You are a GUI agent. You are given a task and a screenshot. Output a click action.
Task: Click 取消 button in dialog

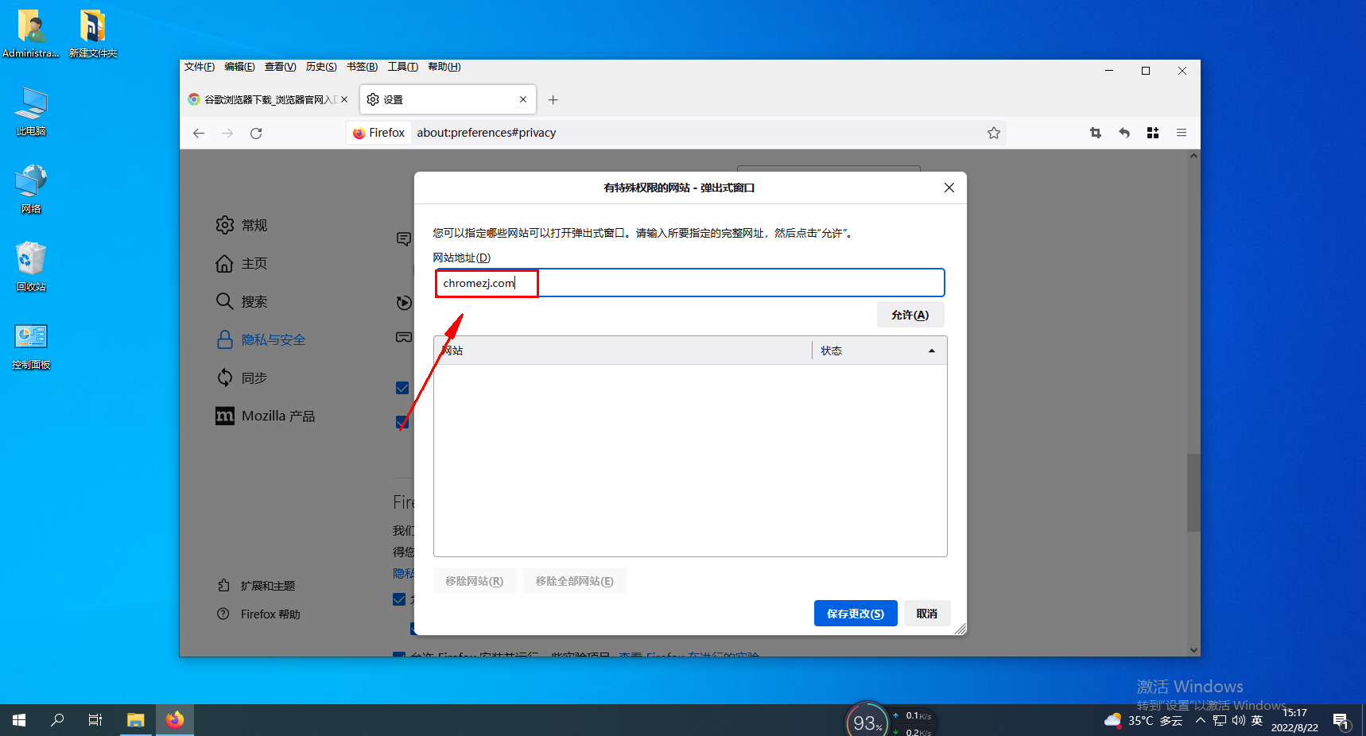927,614
